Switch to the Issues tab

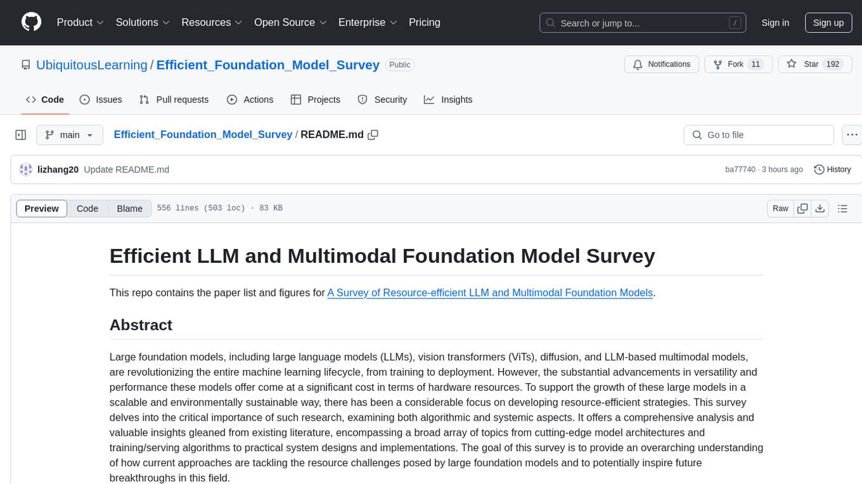coord(101,99)
